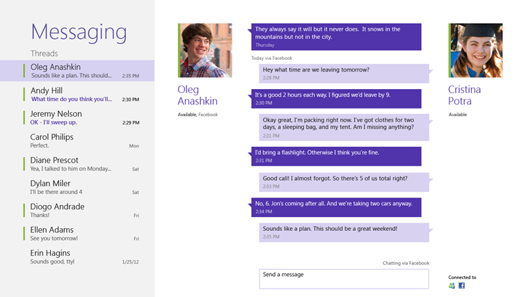Open the Ellen Adams thread
Viewport: 528px width, 297px height.
click(77, 234)
